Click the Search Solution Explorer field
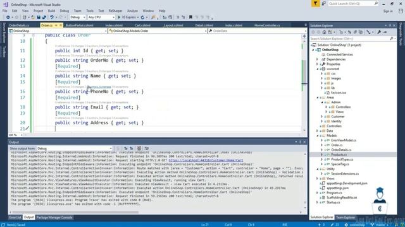Viewport: 405px width, 227px height. point(350,38)
